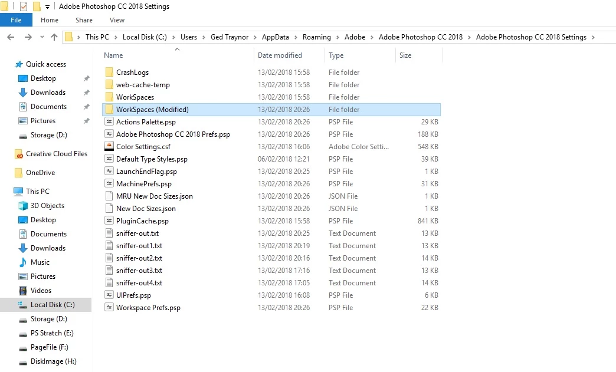This screenshot has height=372, width=616.
Task: Select This PC in the navigation pane
Action: [38, 192]
